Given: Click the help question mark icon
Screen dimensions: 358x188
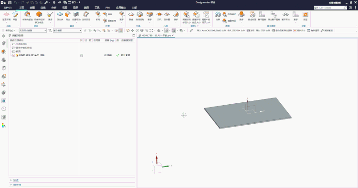Looking at the screenshot, I should [x=350, y=8].
